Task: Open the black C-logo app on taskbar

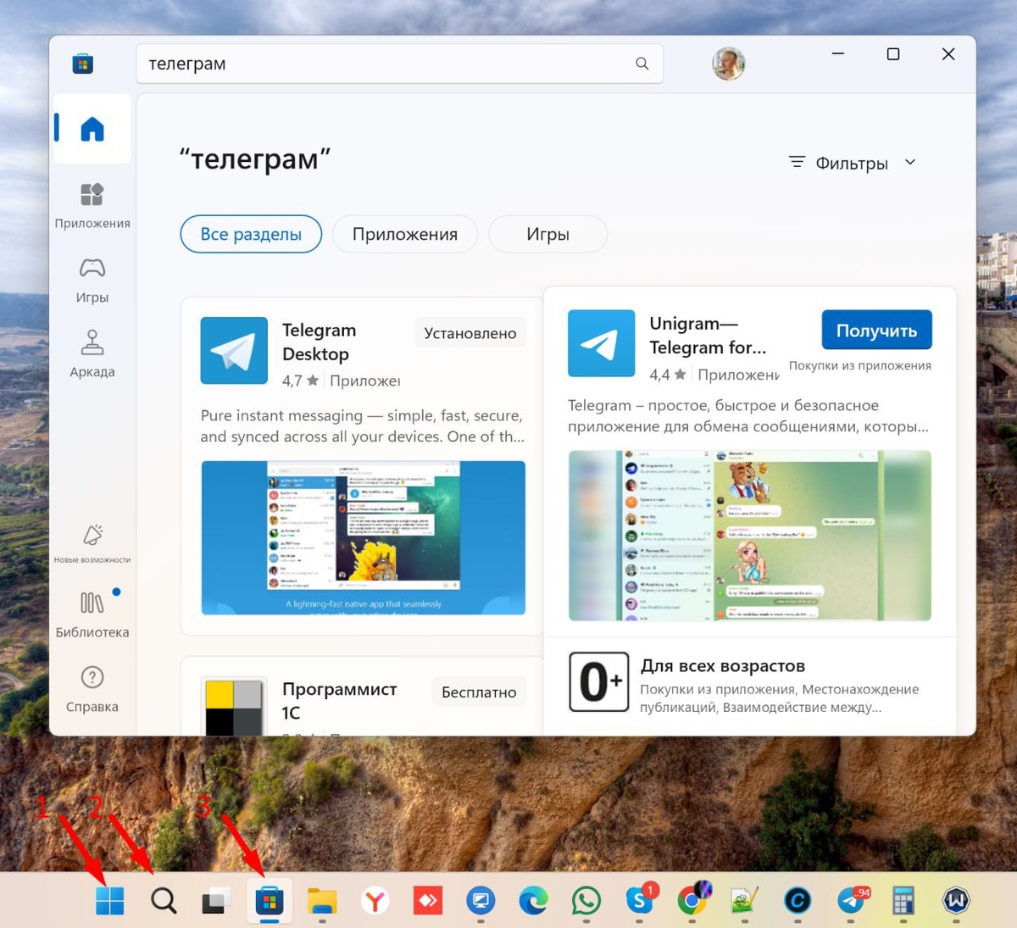Action: coord(797,901)
